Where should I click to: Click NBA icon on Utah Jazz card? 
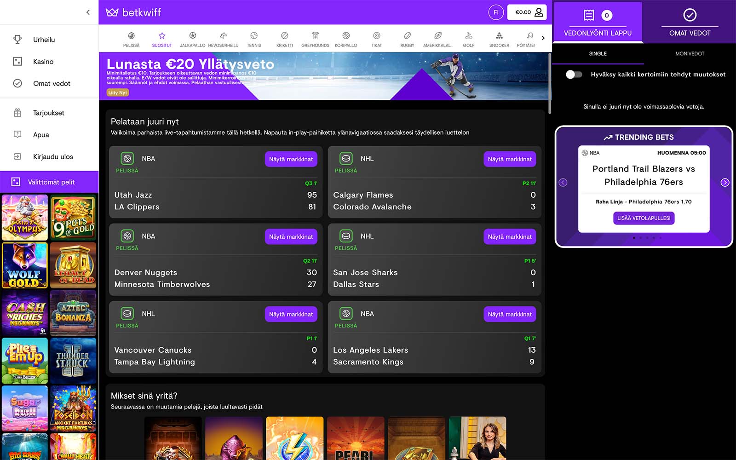127,158
